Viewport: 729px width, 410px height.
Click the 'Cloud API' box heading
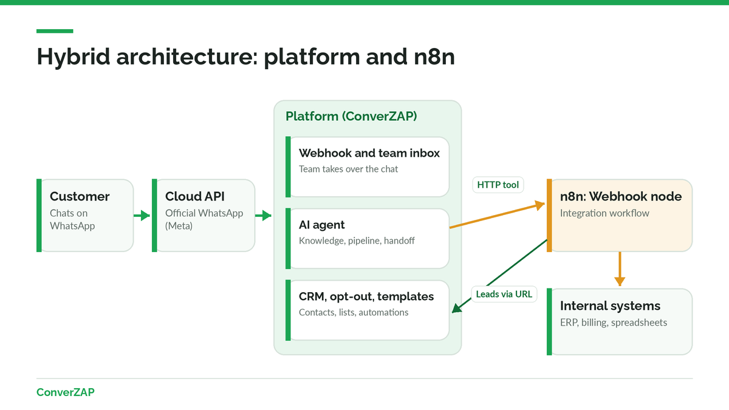coord(195,196)
